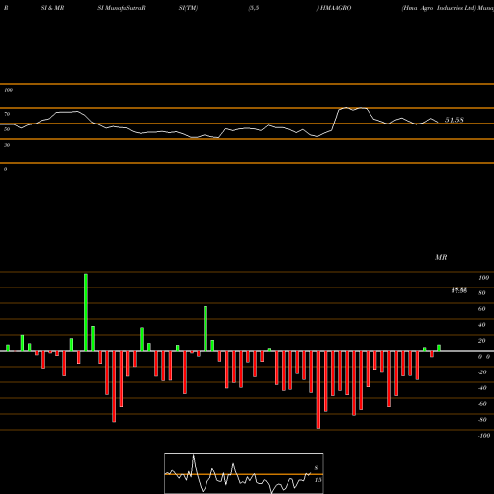
Task: Click the MR axis label 60
Action: pyautogui.click(x=482, y=309)
